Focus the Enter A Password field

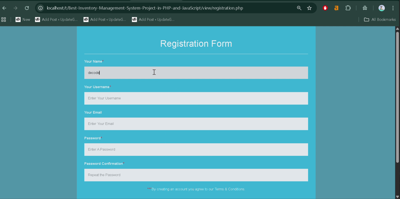click(x=196, y=150)
